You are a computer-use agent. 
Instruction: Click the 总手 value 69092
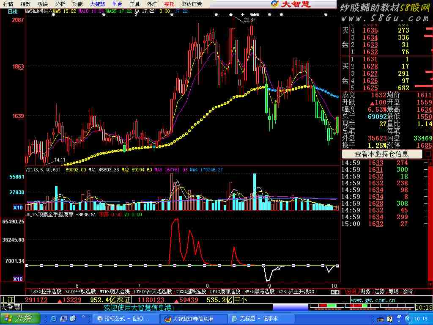377,116
